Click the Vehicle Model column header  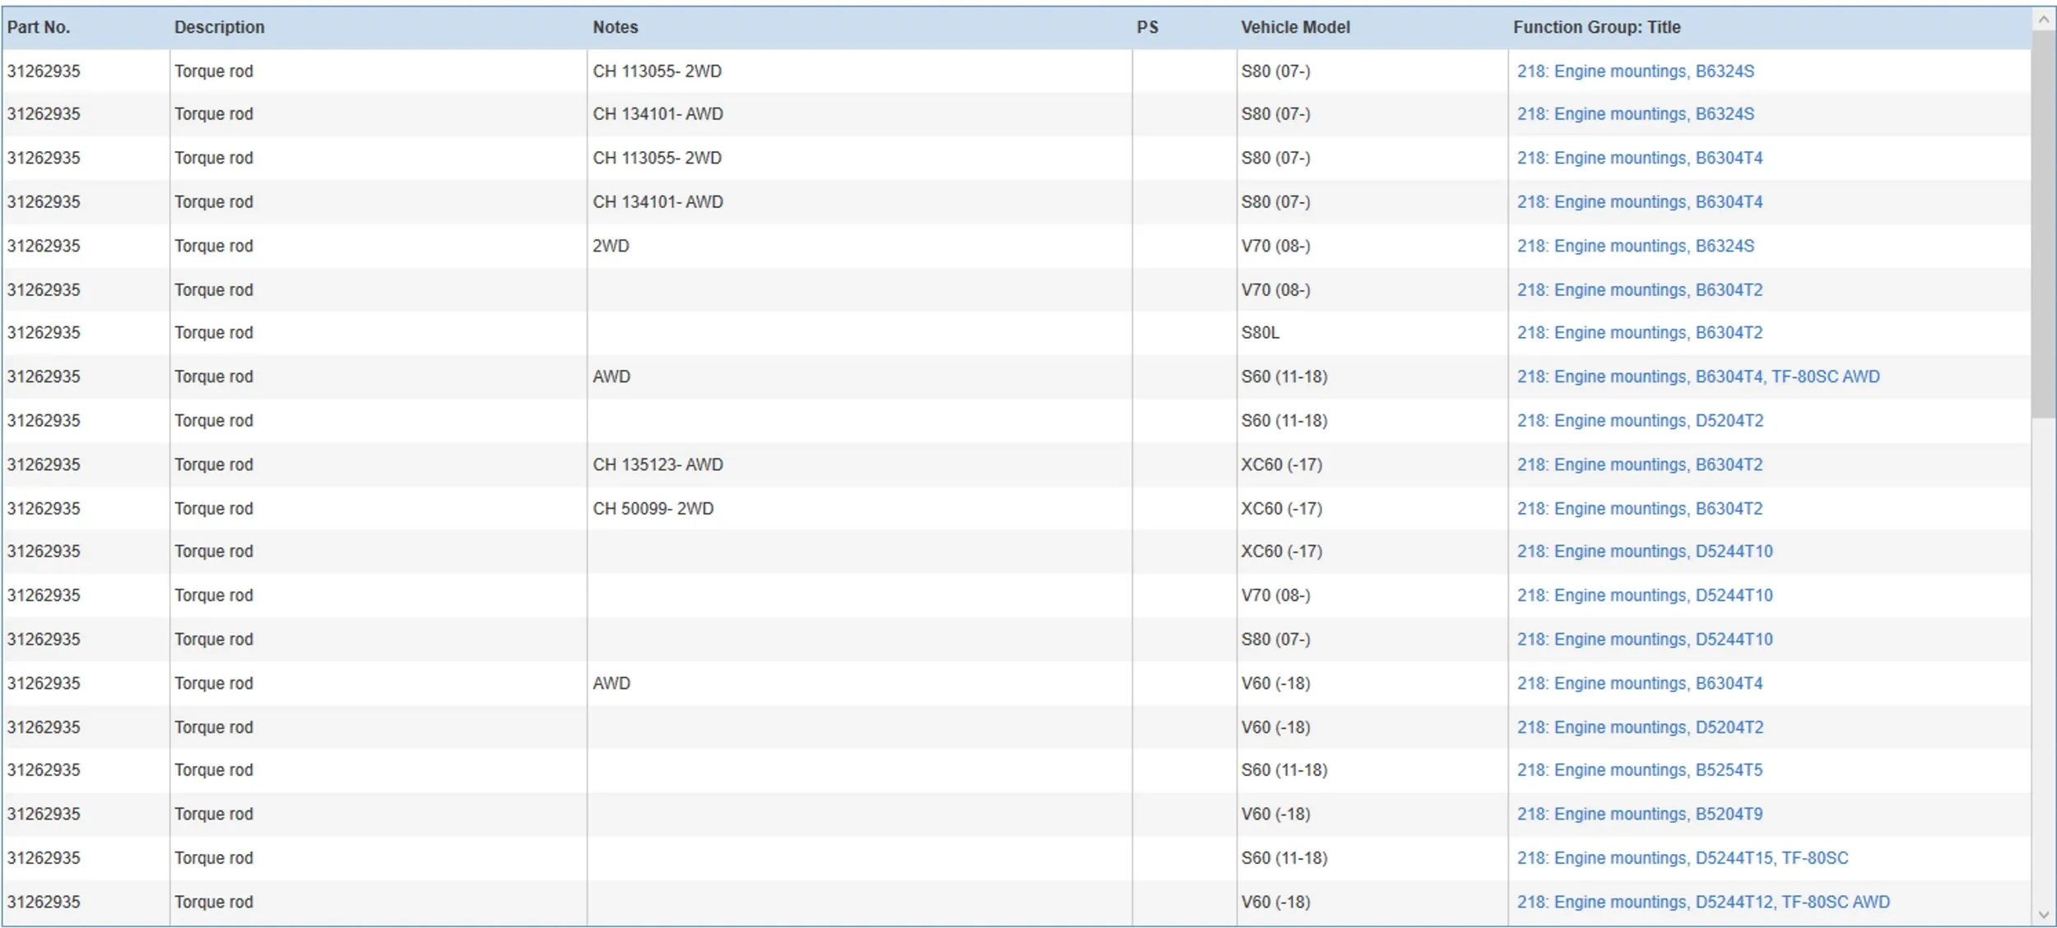pyautogui.click(x=1294, y=27)
